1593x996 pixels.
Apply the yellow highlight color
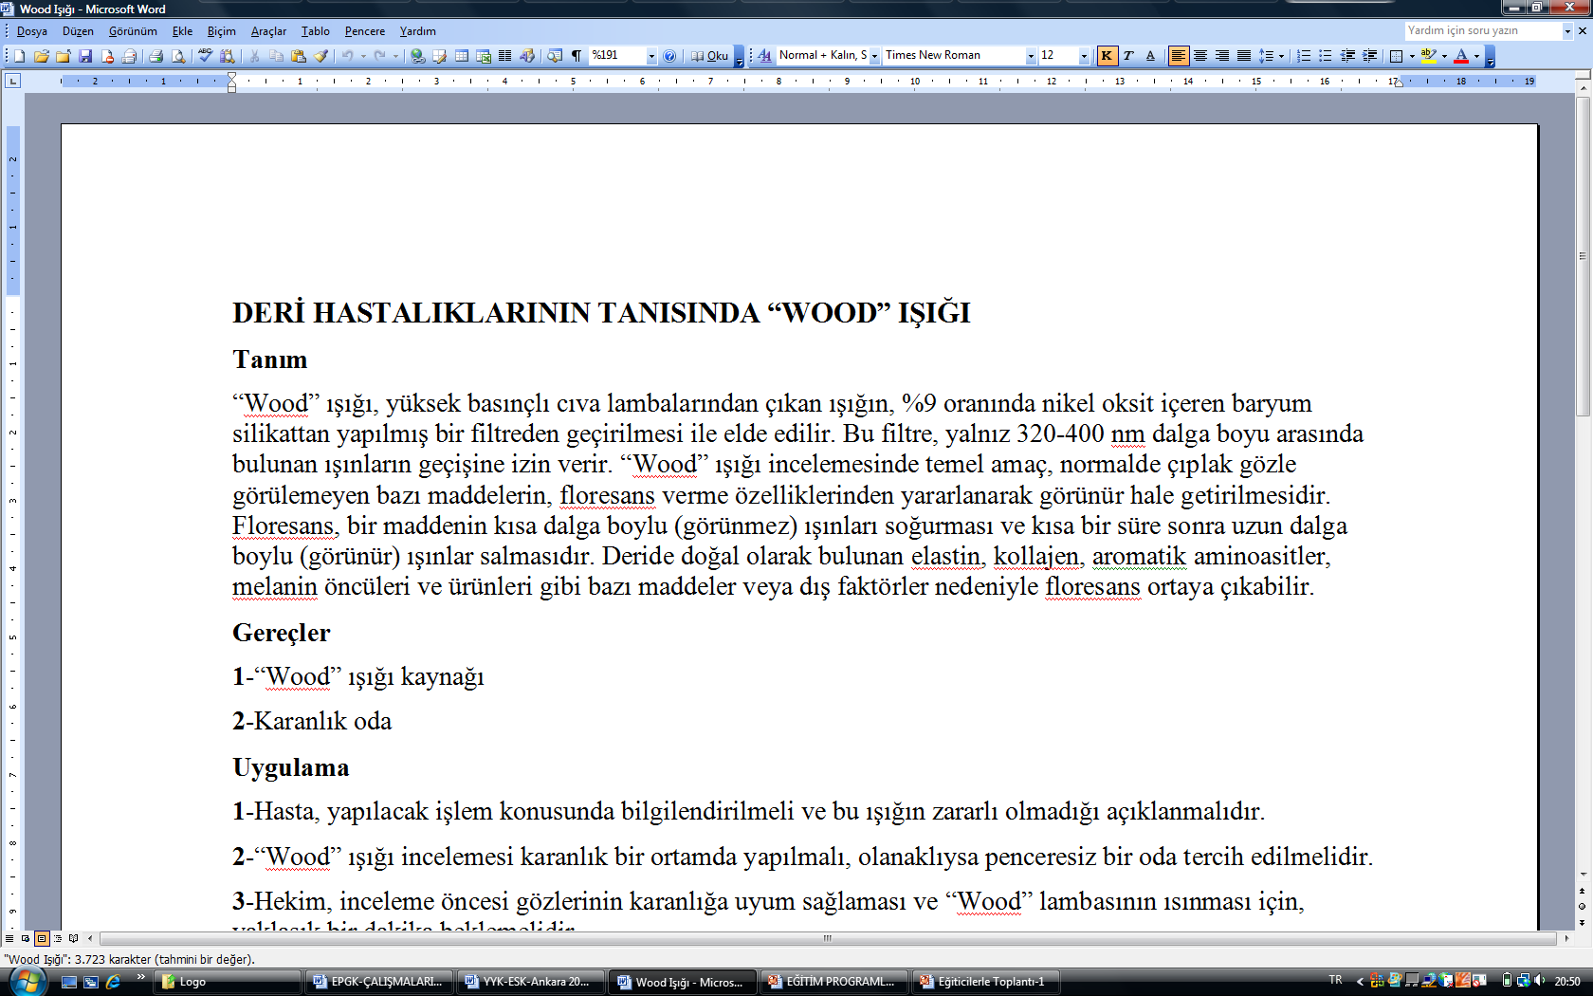tap(1429, 56)
